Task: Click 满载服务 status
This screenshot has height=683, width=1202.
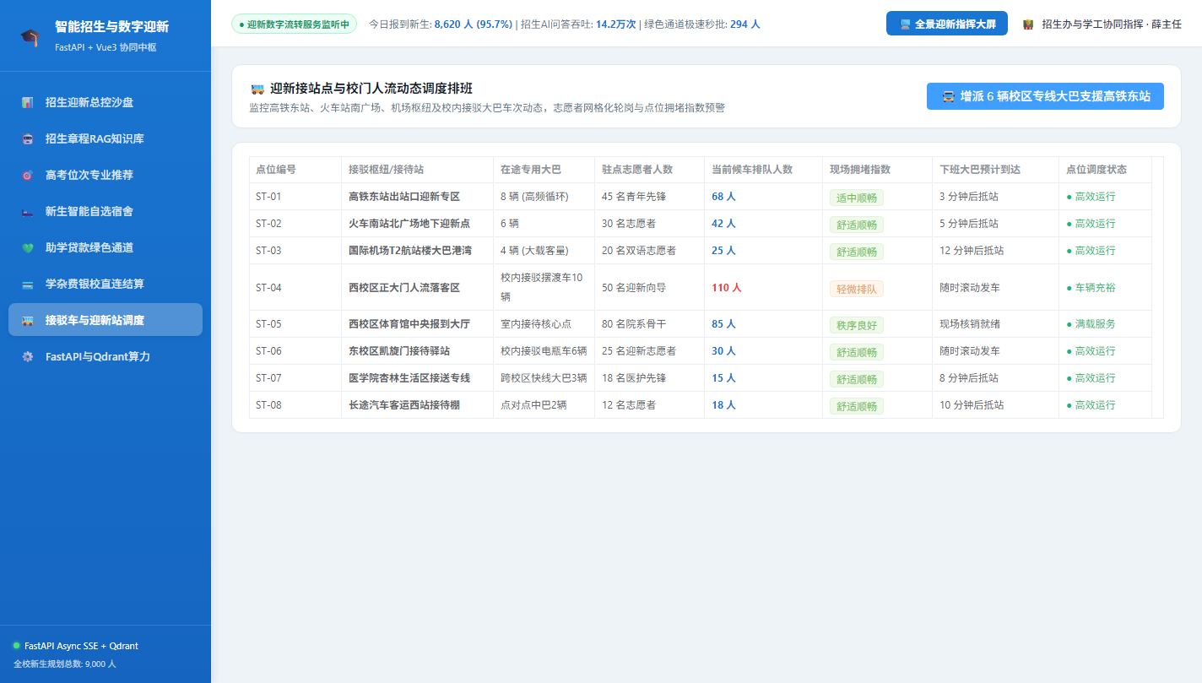Action: [1091, 323]
